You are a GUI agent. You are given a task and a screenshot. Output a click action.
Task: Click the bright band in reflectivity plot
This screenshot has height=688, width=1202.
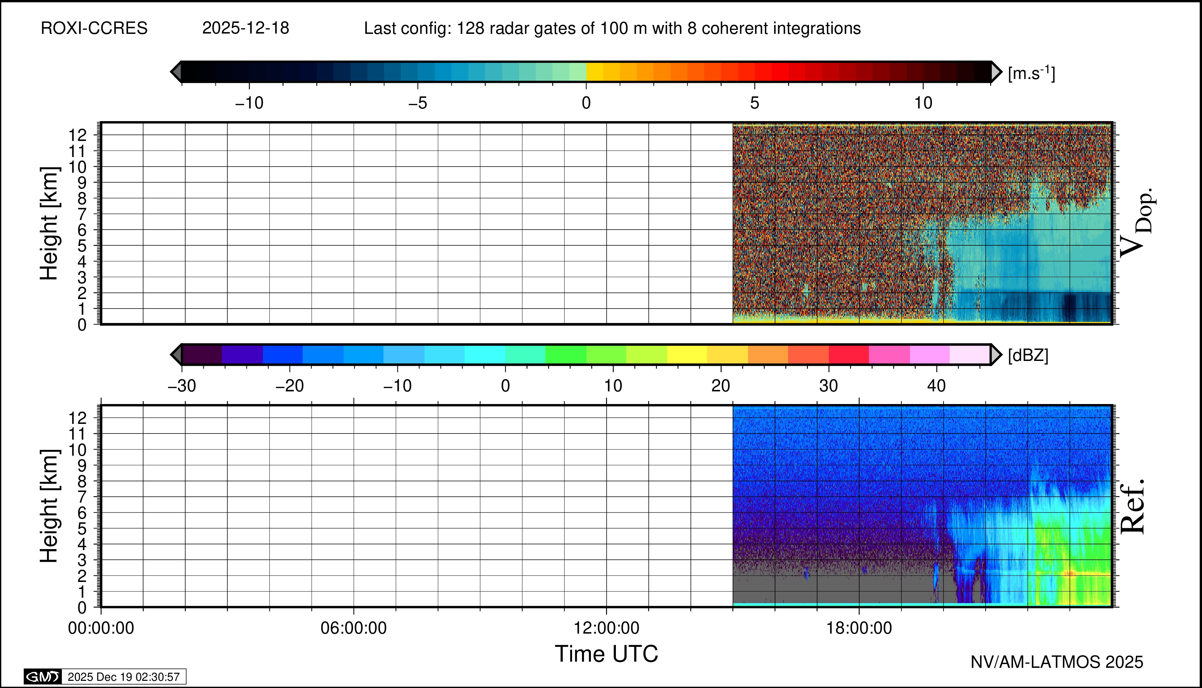(1070, 573)
